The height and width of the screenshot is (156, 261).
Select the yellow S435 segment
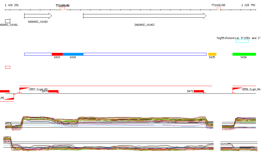click(x=212, y=54)
